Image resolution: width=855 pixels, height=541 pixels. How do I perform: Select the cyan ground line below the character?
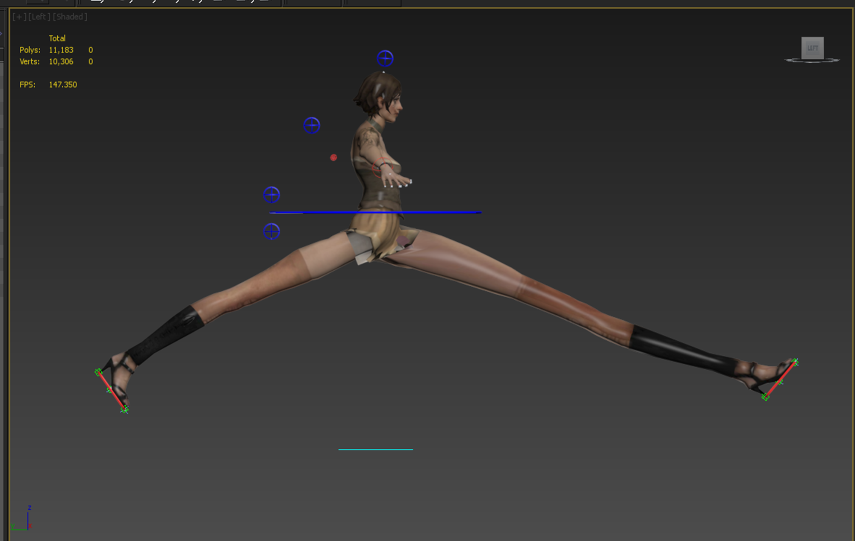pos(376,449)
